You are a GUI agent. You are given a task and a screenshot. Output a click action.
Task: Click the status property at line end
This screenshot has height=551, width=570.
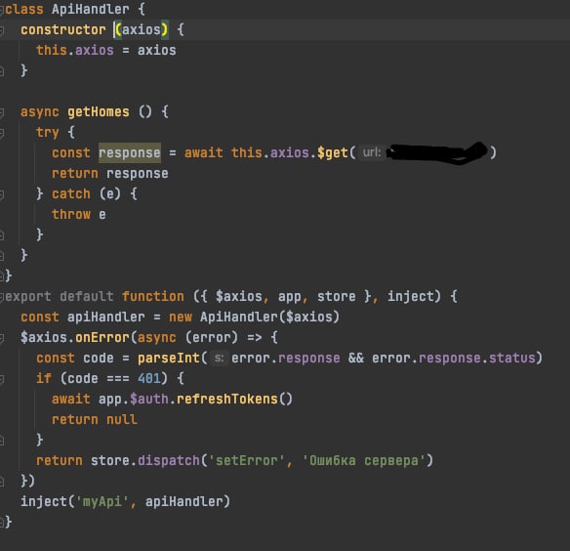[x=511, y=359]
